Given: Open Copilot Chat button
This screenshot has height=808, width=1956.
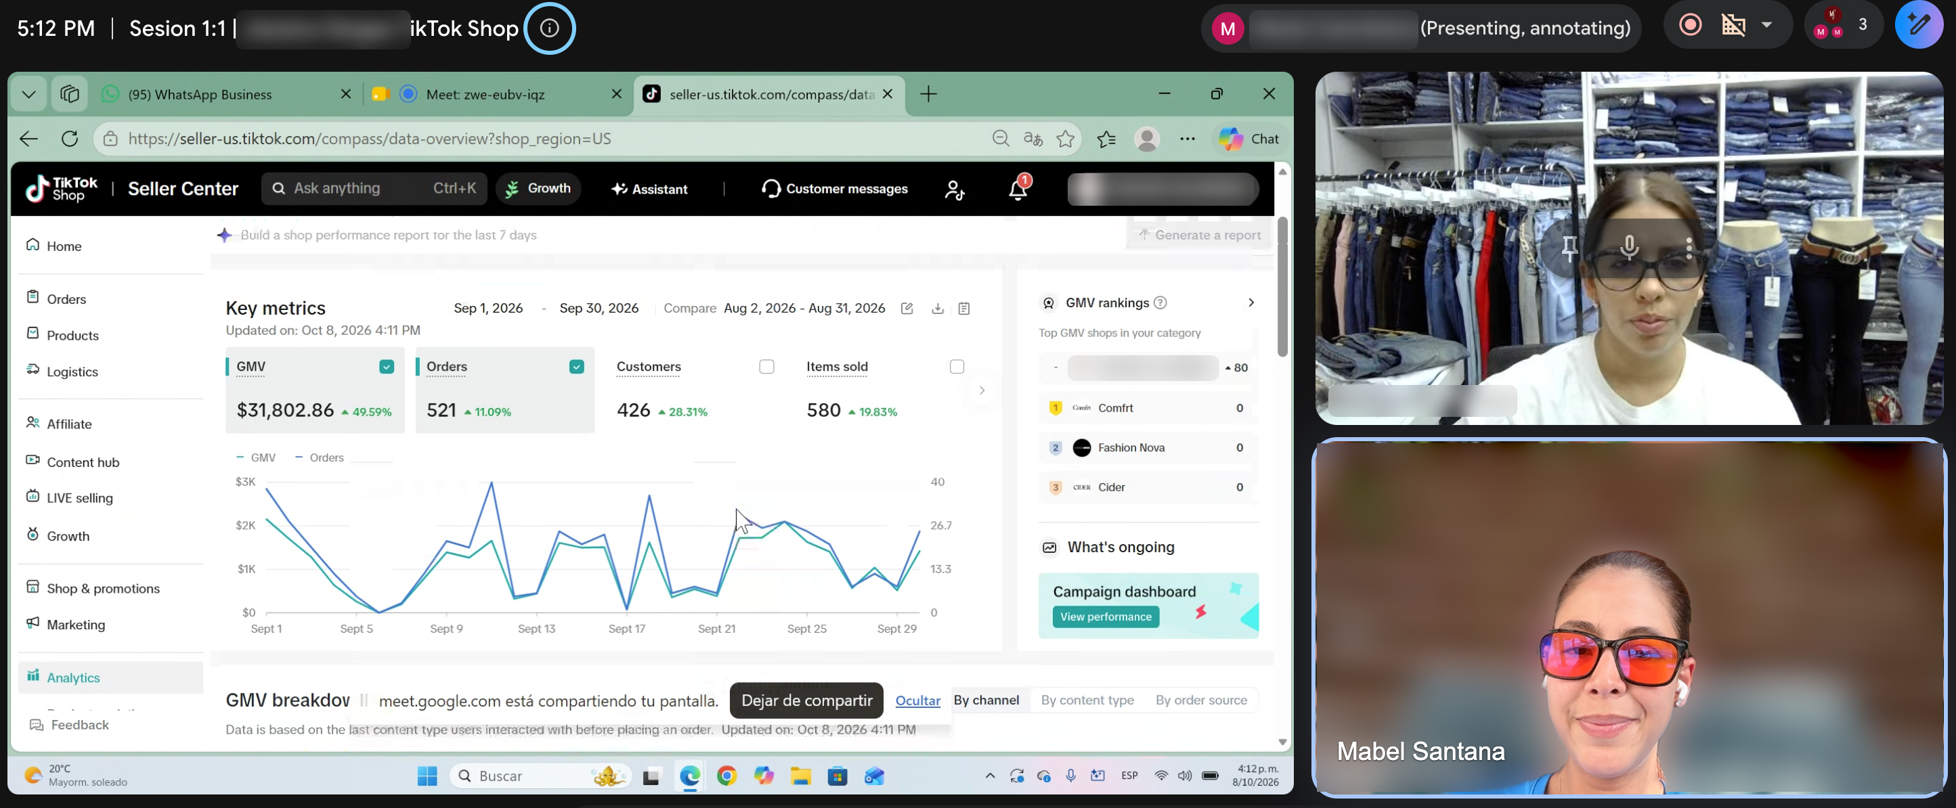Looking at the screenshot, I should [x=1249, y=139].
